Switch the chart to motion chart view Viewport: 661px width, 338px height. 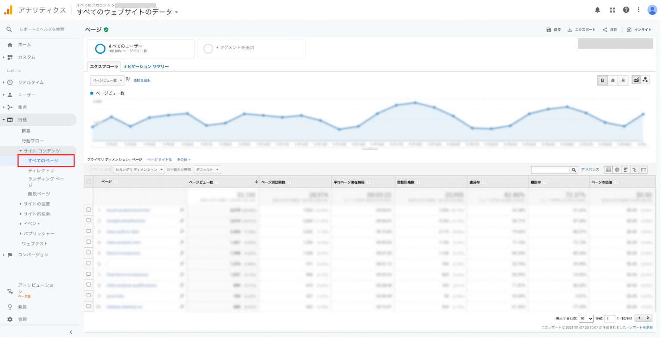645,80
